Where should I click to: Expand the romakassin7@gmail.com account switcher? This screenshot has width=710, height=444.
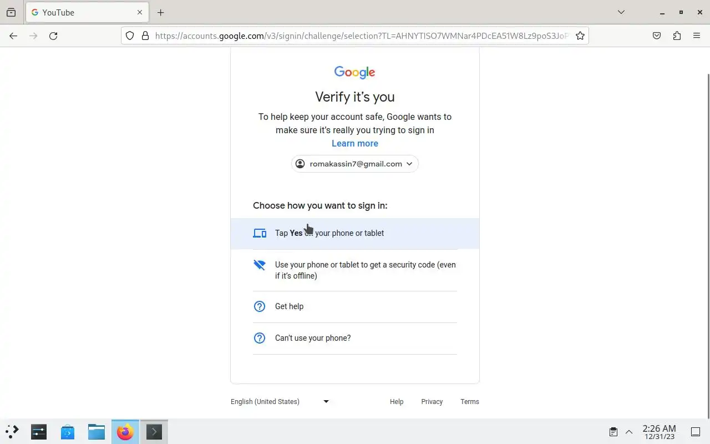click(355, 164)
